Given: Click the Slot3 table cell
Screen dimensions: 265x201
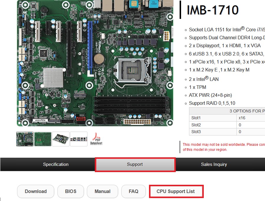Looking at the screenshot, I should [213, 132].
